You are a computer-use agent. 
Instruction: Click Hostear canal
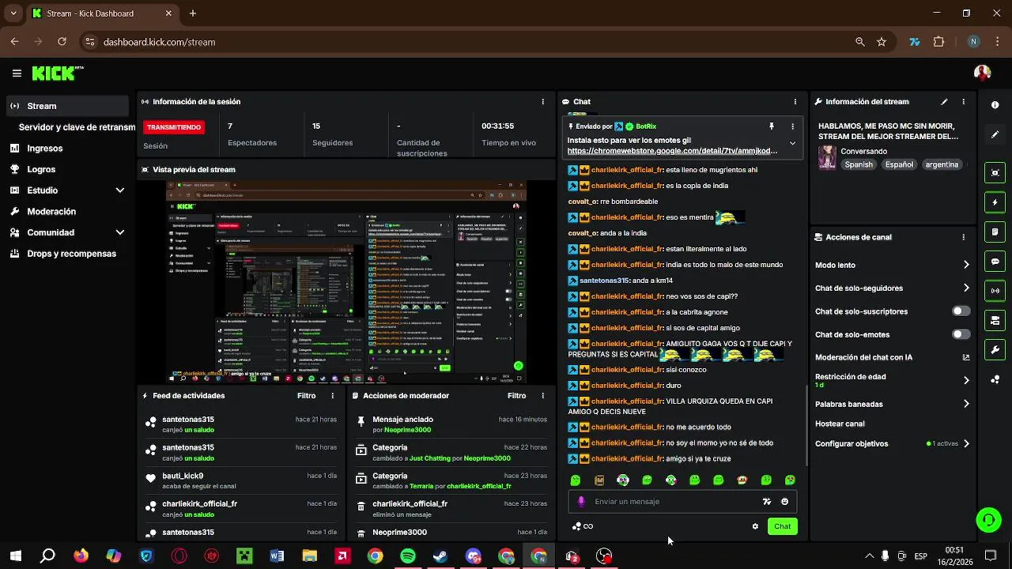tap(840, 424)
